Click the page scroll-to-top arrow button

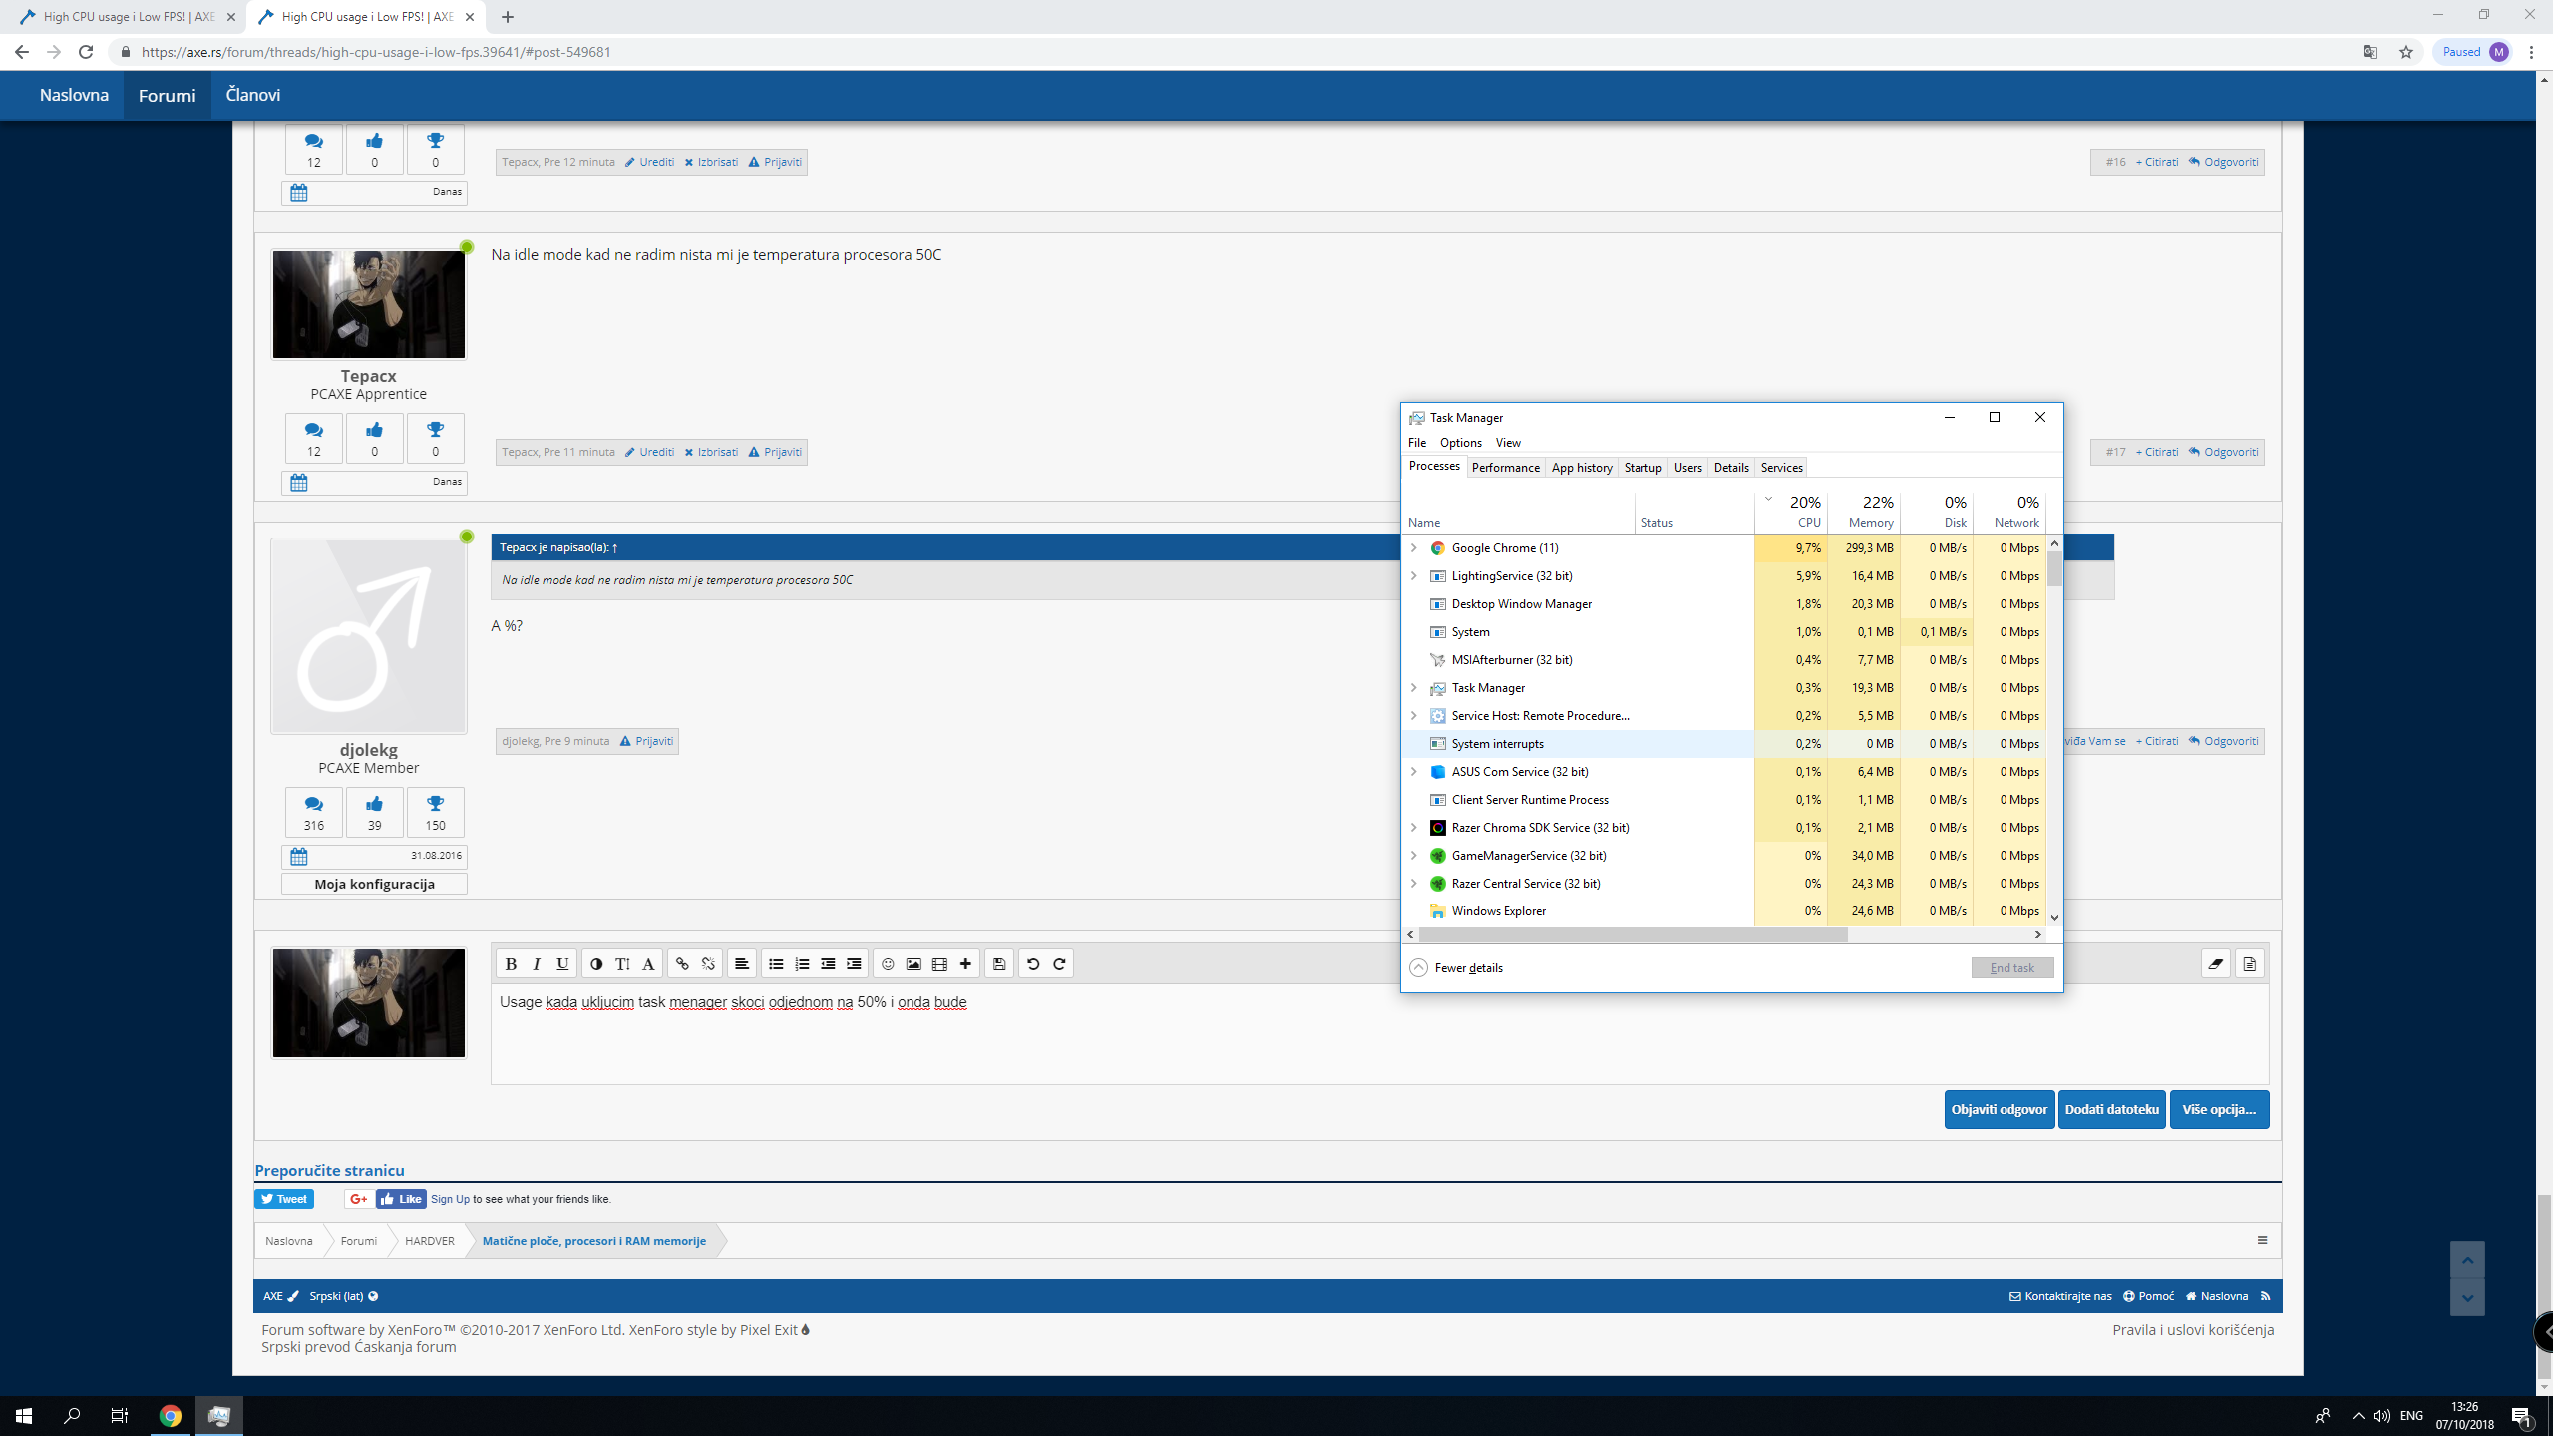point(2467,1260)
